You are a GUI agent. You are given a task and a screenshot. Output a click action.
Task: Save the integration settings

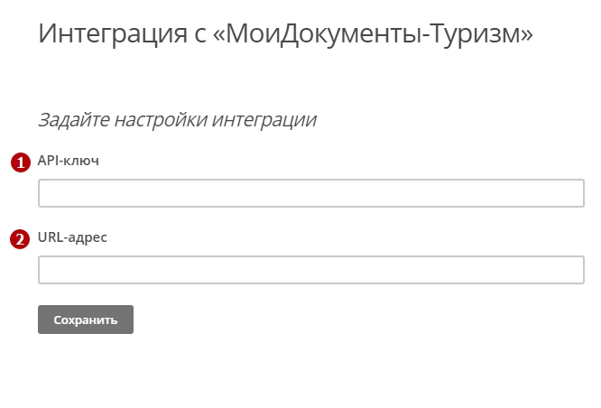(86, 320)
